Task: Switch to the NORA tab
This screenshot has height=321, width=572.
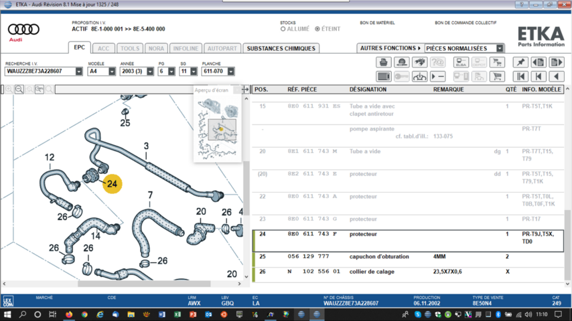Action: point(156,48)
